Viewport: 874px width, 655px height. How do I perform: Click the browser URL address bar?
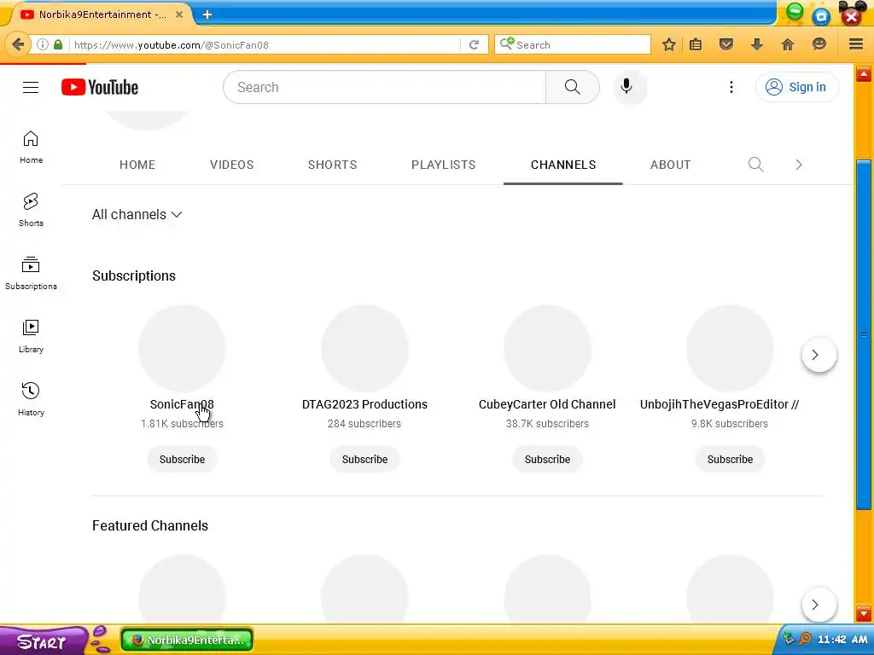(x=265, y=44)
